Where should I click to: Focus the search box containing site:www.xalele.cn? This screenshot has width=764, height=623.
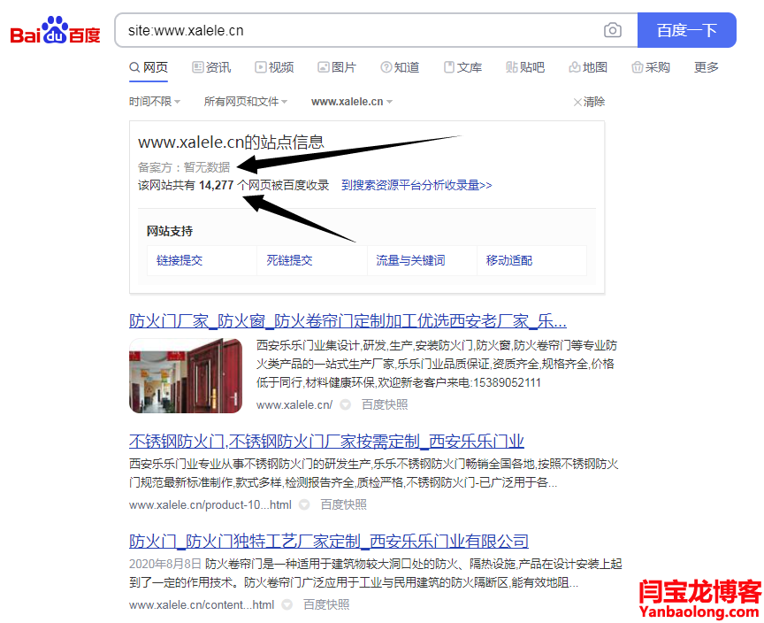(354, 30)
